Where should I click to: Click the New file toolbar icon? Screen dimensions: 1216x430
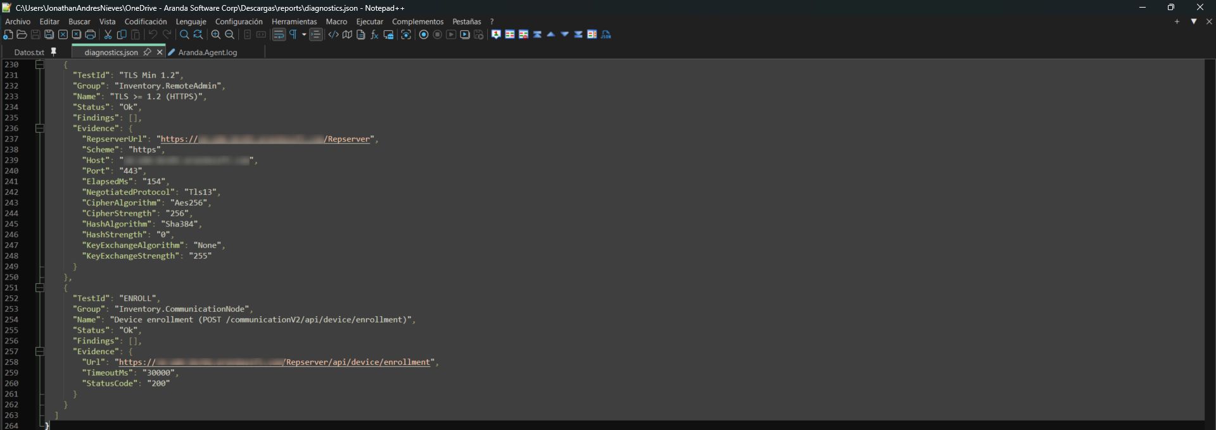point(8,35)
